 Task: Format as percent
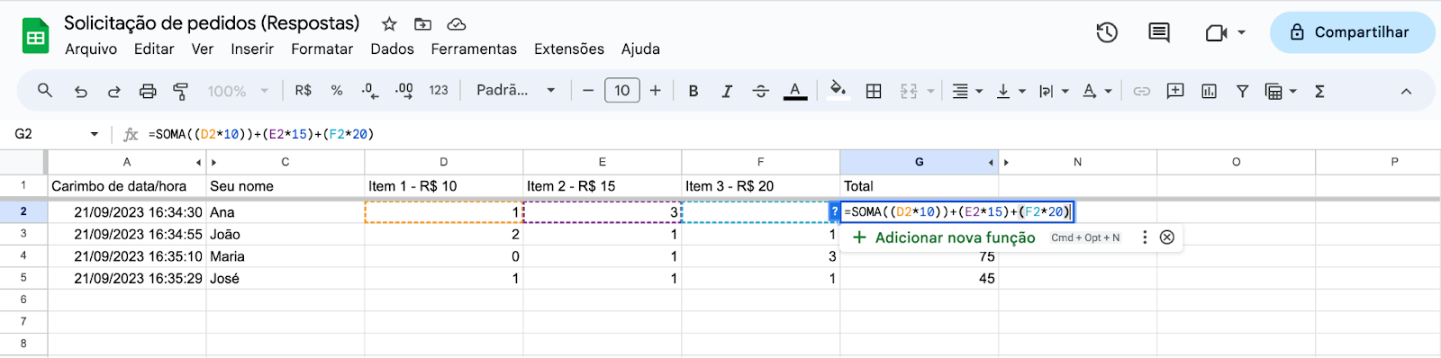337,91
